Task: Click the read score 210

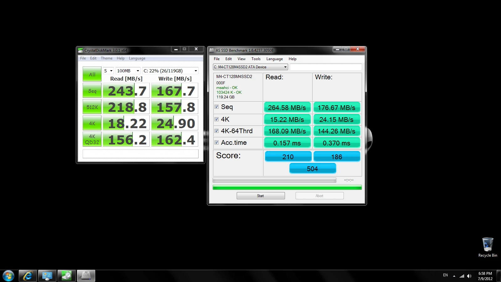Action: [288, 157]
